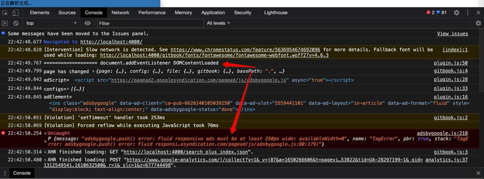
Task: Toggle the live expression eye icon
Action: (x=87, y=23)
